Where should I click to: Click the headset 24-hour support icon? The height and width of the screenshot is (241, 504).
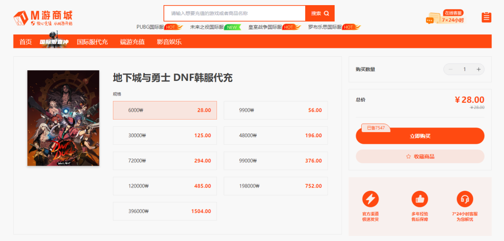(x=465, y=199)
